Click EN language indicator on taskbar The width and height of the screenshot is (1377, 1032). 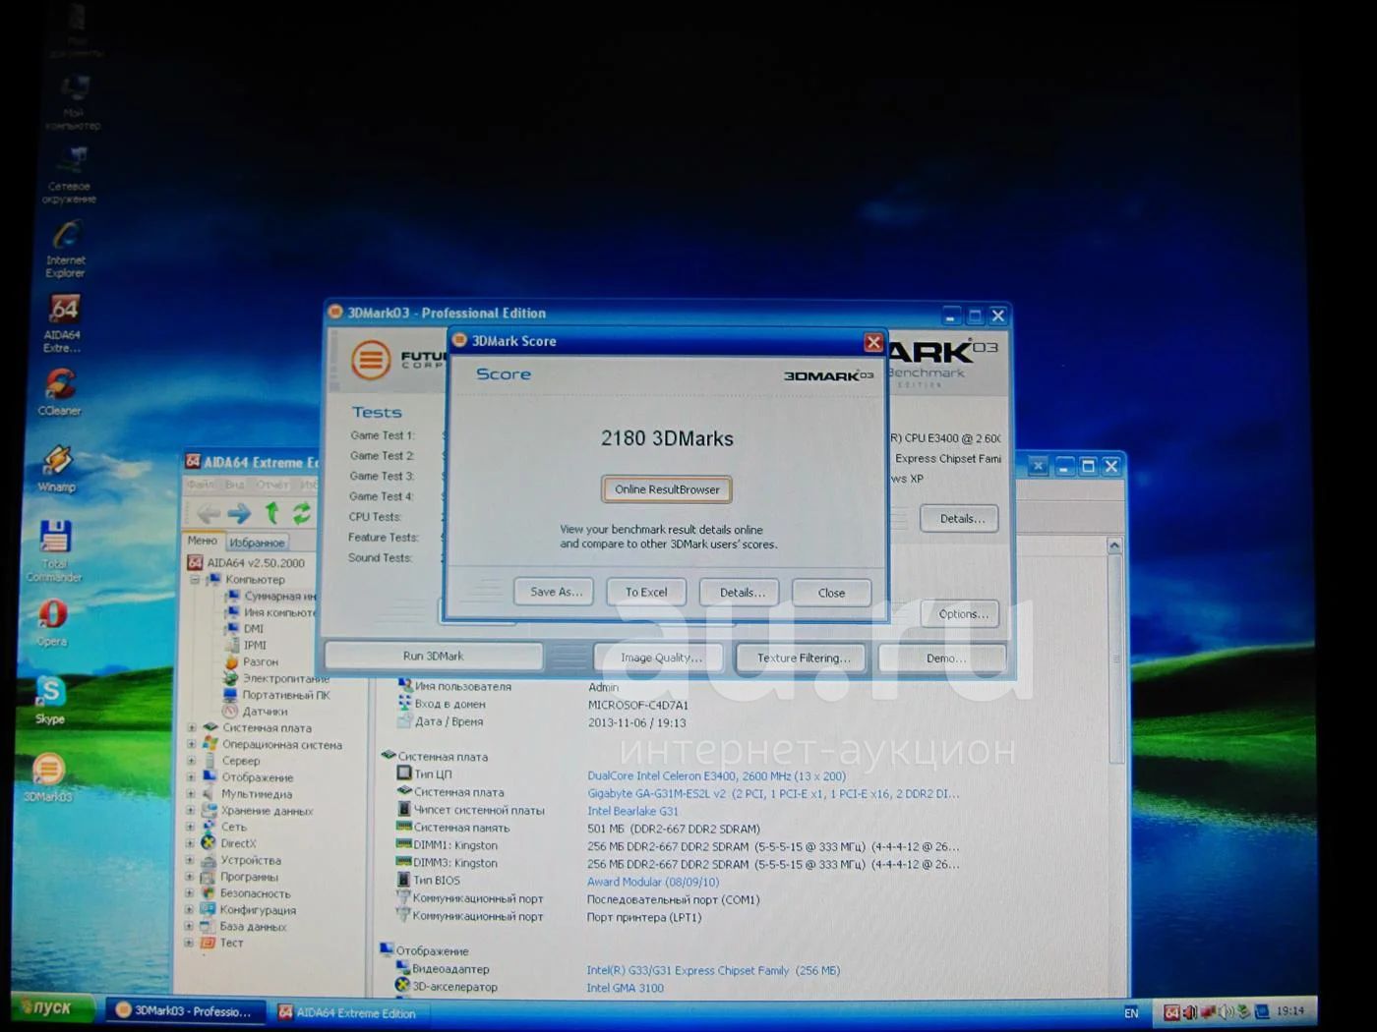tap(1131, 1013)
